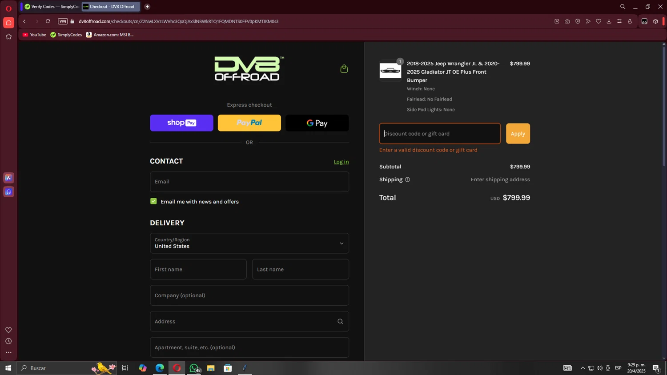
Task: Open the Copilot taskbar icon
Action: (x=143, y=368)
